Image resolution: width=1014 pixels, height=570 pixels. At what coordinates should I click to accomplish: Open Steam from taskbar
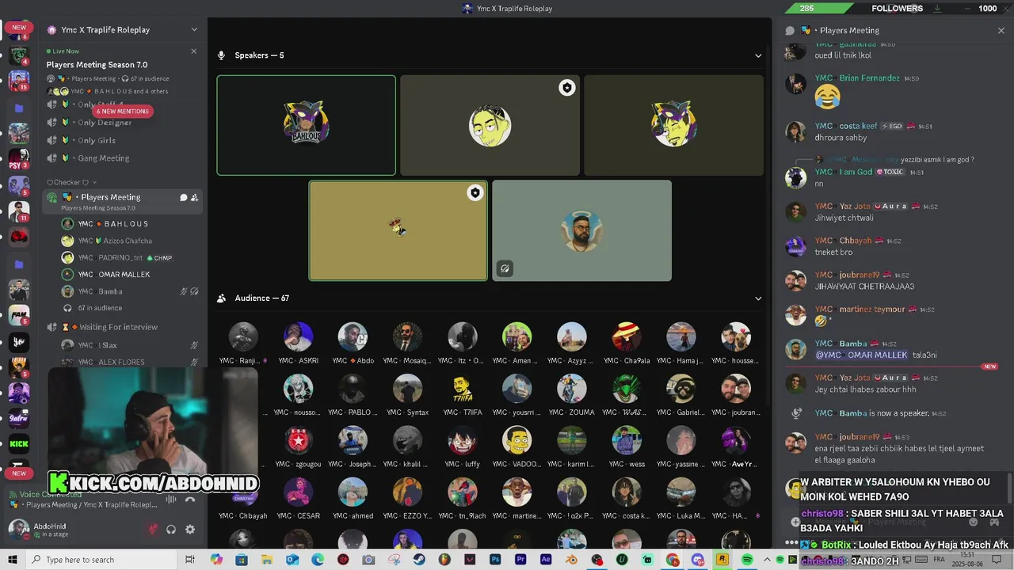click(x=419, y=560)
